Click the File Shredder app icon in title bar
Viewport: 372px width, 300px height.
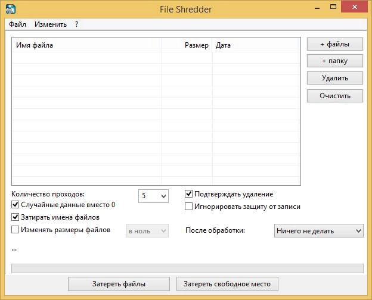tap(11, 9)
